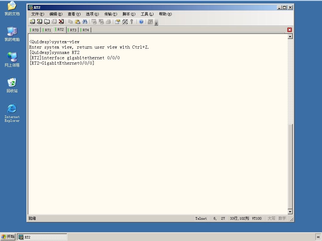Click the public key icon
322x241 pixels.
(x=132, y=22)
